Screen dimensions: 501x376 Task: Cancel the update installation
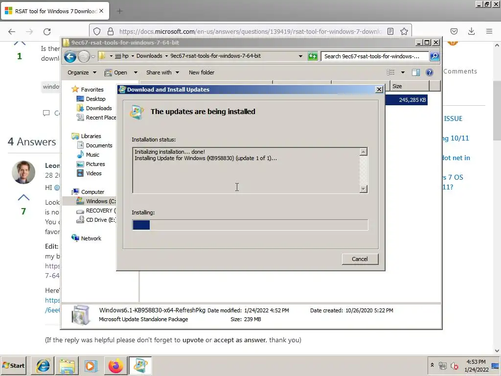tap(360, 259)
